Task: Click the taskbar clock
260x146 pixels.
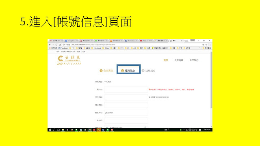Action: 207,130
